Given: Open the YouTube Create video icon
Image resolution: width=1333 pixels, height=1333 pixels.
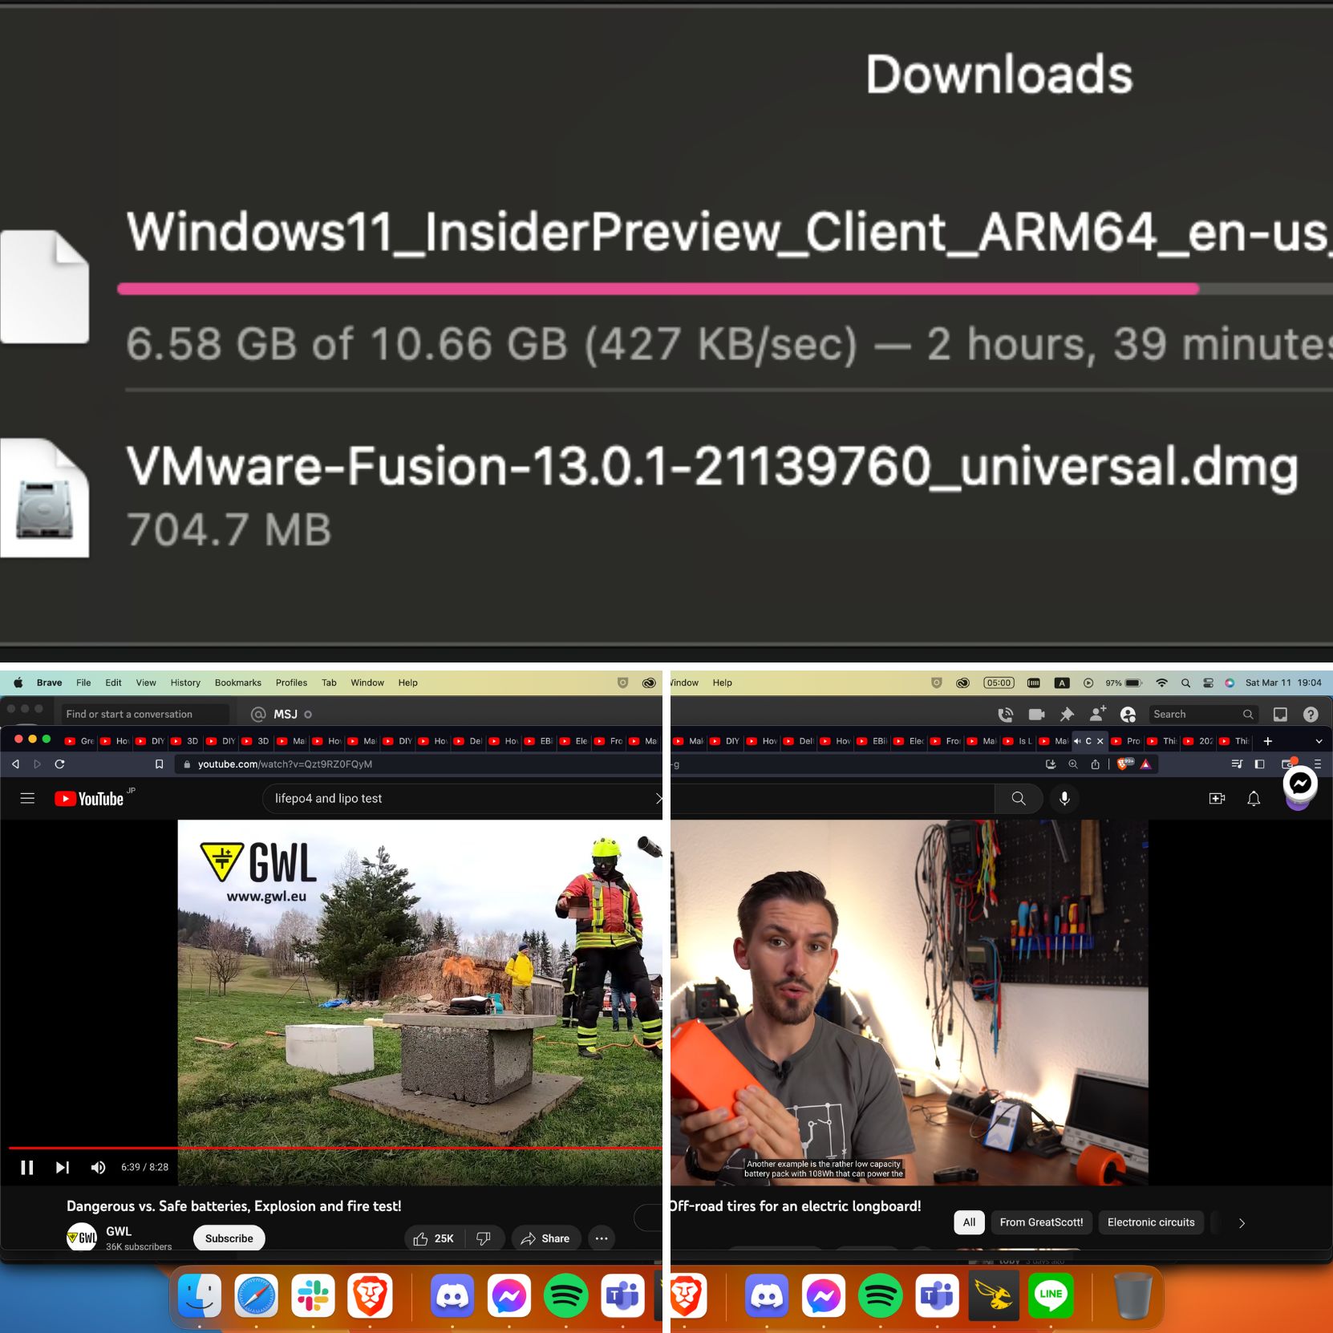Looking at the screenshot, I should (1217, 798).
